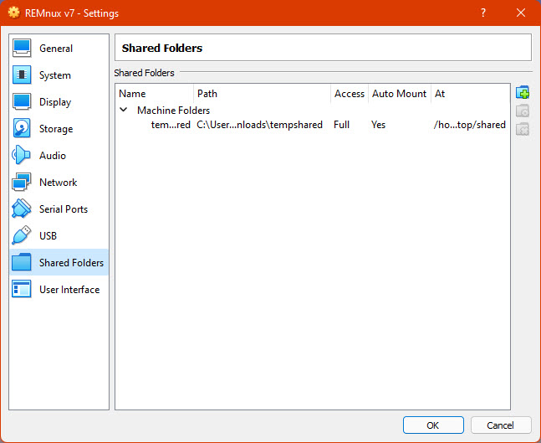Click the System chip icon in sidebar

pos(23,75)
